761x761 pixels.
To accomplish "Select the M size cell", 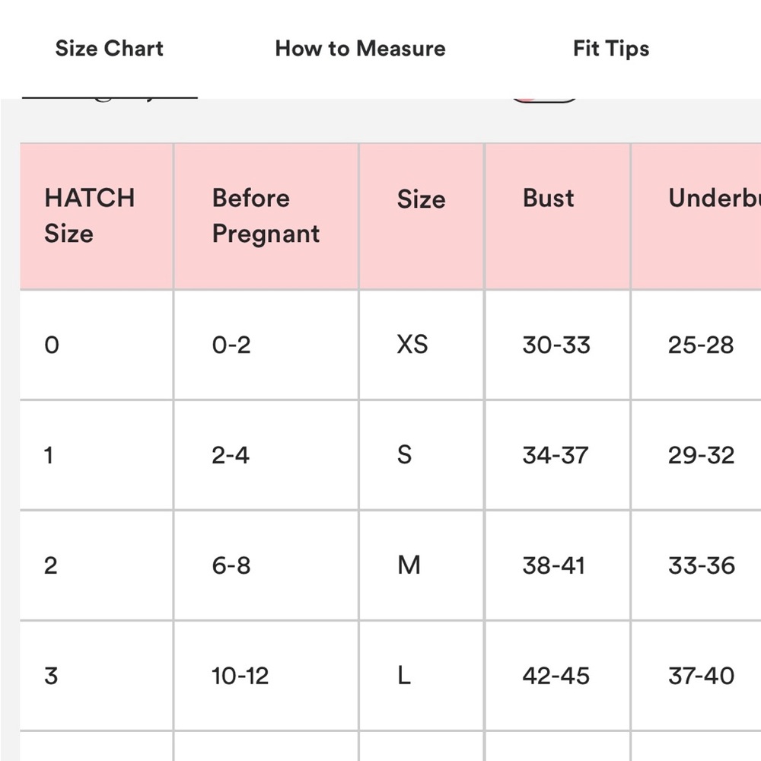I will (x=422, y=565).
